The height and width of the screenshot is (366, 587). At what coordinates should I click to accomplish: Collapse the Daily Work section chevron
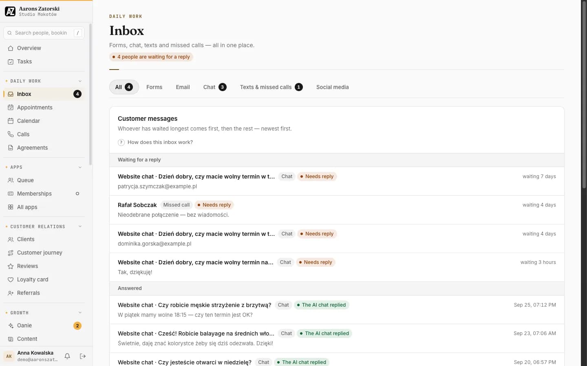[x=80, y=81]
